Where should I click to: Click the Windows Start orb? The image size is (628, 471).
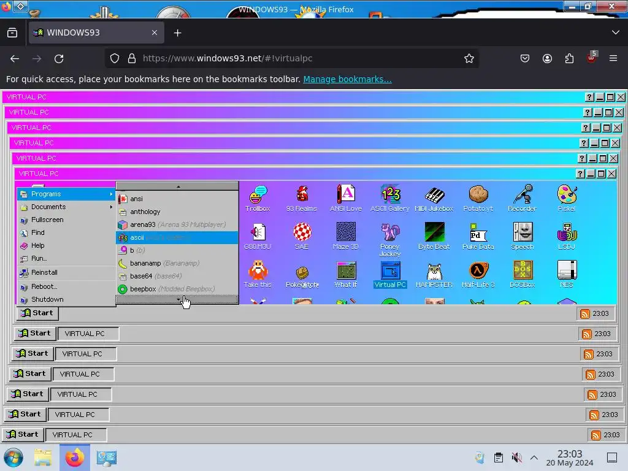[13, 458]
